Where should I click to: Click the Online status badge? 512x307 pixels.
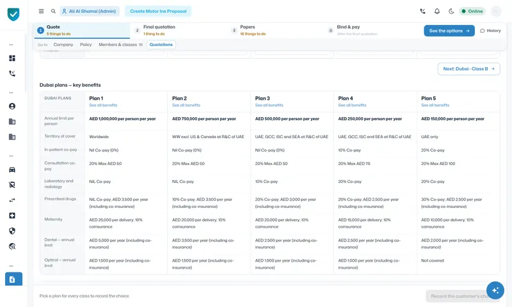[x=472, y=11]
